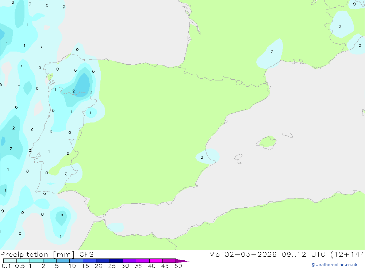Pick the 25–30 mm navy legend swatch
Image resolution: width=365 pixels, height=268 pixels.
[x=116, y=261]
